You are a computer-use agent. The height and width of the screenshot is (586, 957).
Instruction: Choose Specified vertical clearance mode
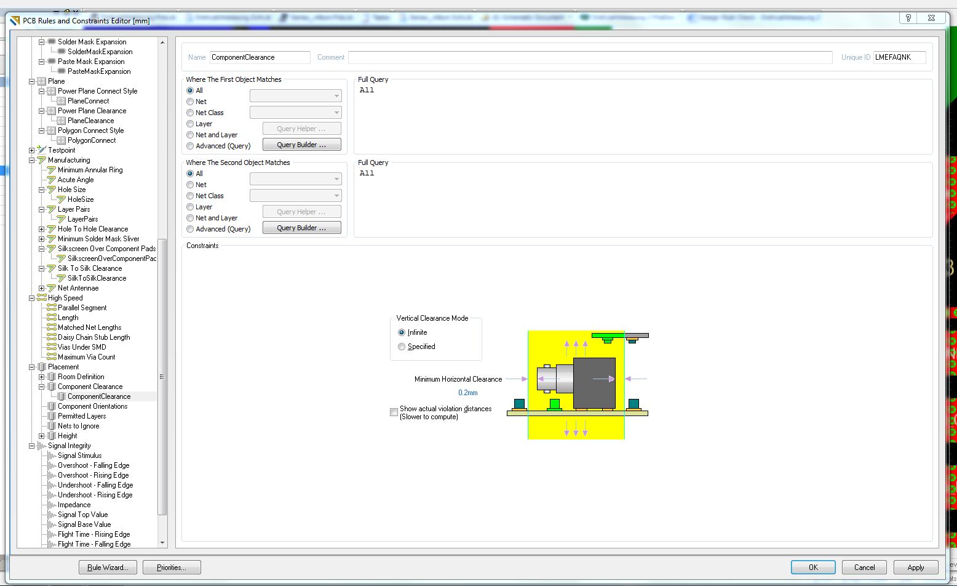click(402, 347)
